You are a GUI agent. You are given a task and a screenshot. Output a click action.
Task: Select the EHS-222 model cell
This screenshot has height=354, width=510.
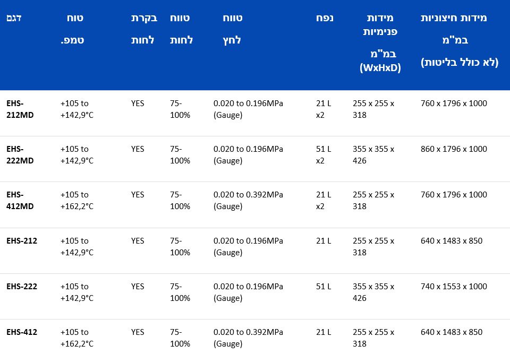(22, 287)
